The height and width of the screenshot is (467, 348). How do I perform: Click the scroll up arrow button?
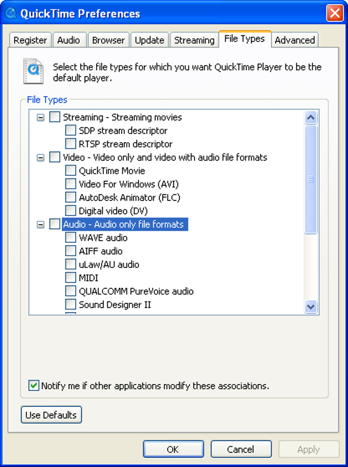pyautogui.click(x=310, y=118)
